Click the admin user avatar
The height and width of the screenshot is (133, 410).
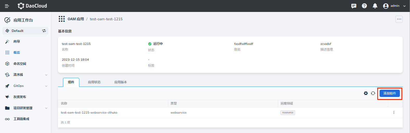point(386,6)
